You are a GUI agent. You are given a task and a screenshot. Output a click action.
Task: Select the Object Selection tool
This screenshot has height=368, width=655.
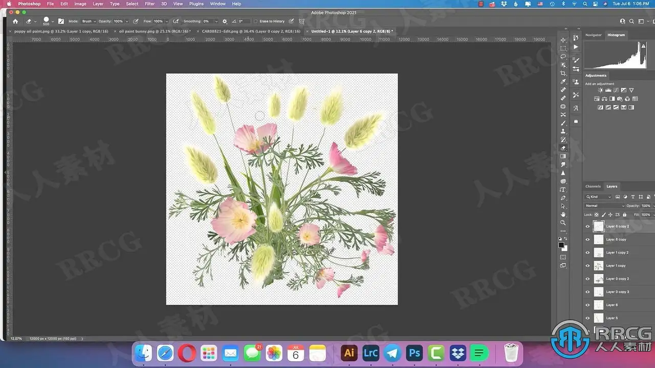[x=563, y=65]
